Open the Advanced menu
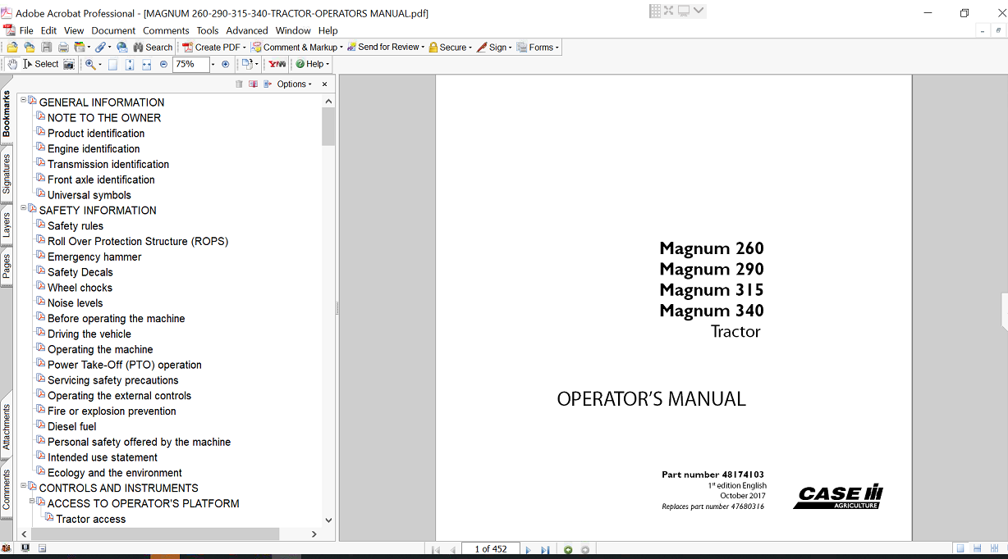The width and height of the screenshot is (1008, 559). point(247,30)
